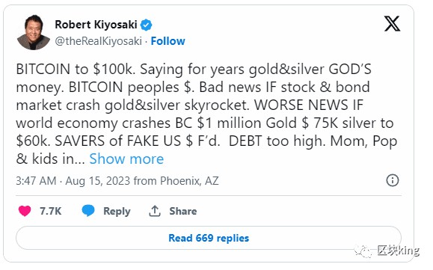Open the @theRealKiyosaki handle link
The width and height of the screenshot is (433, 270).
pyautogui.click(x=98, y=41)
